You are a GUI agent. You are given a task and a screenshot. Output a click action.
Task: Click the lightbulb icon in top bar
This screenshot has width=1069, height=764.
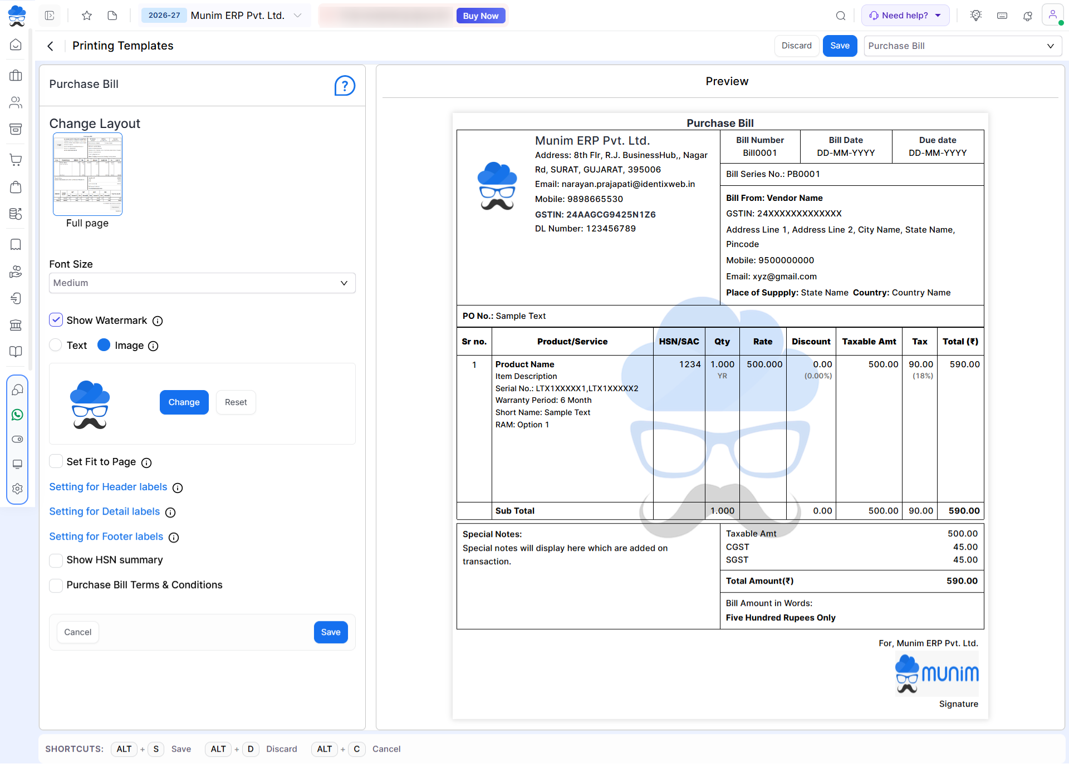pyautogui.click(x=976, y=16)
